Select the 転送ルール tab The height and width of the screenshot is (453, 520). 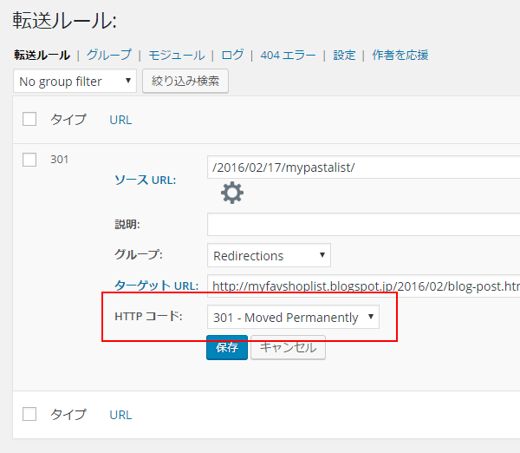coord(42,56)
